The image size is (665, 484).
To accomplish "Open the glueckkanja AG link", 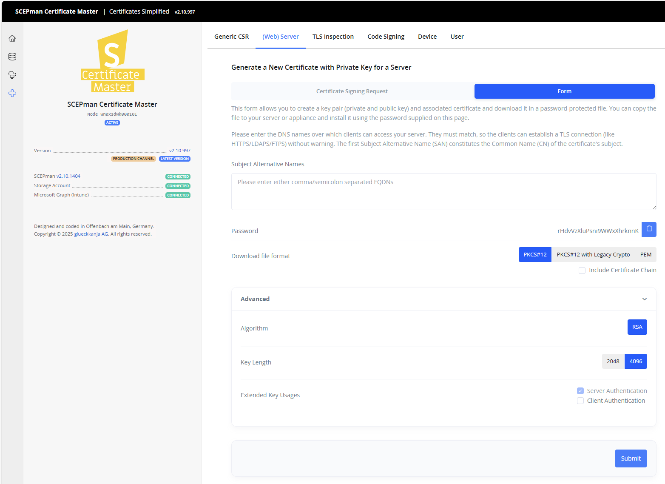I will click(x=91, y=234).
